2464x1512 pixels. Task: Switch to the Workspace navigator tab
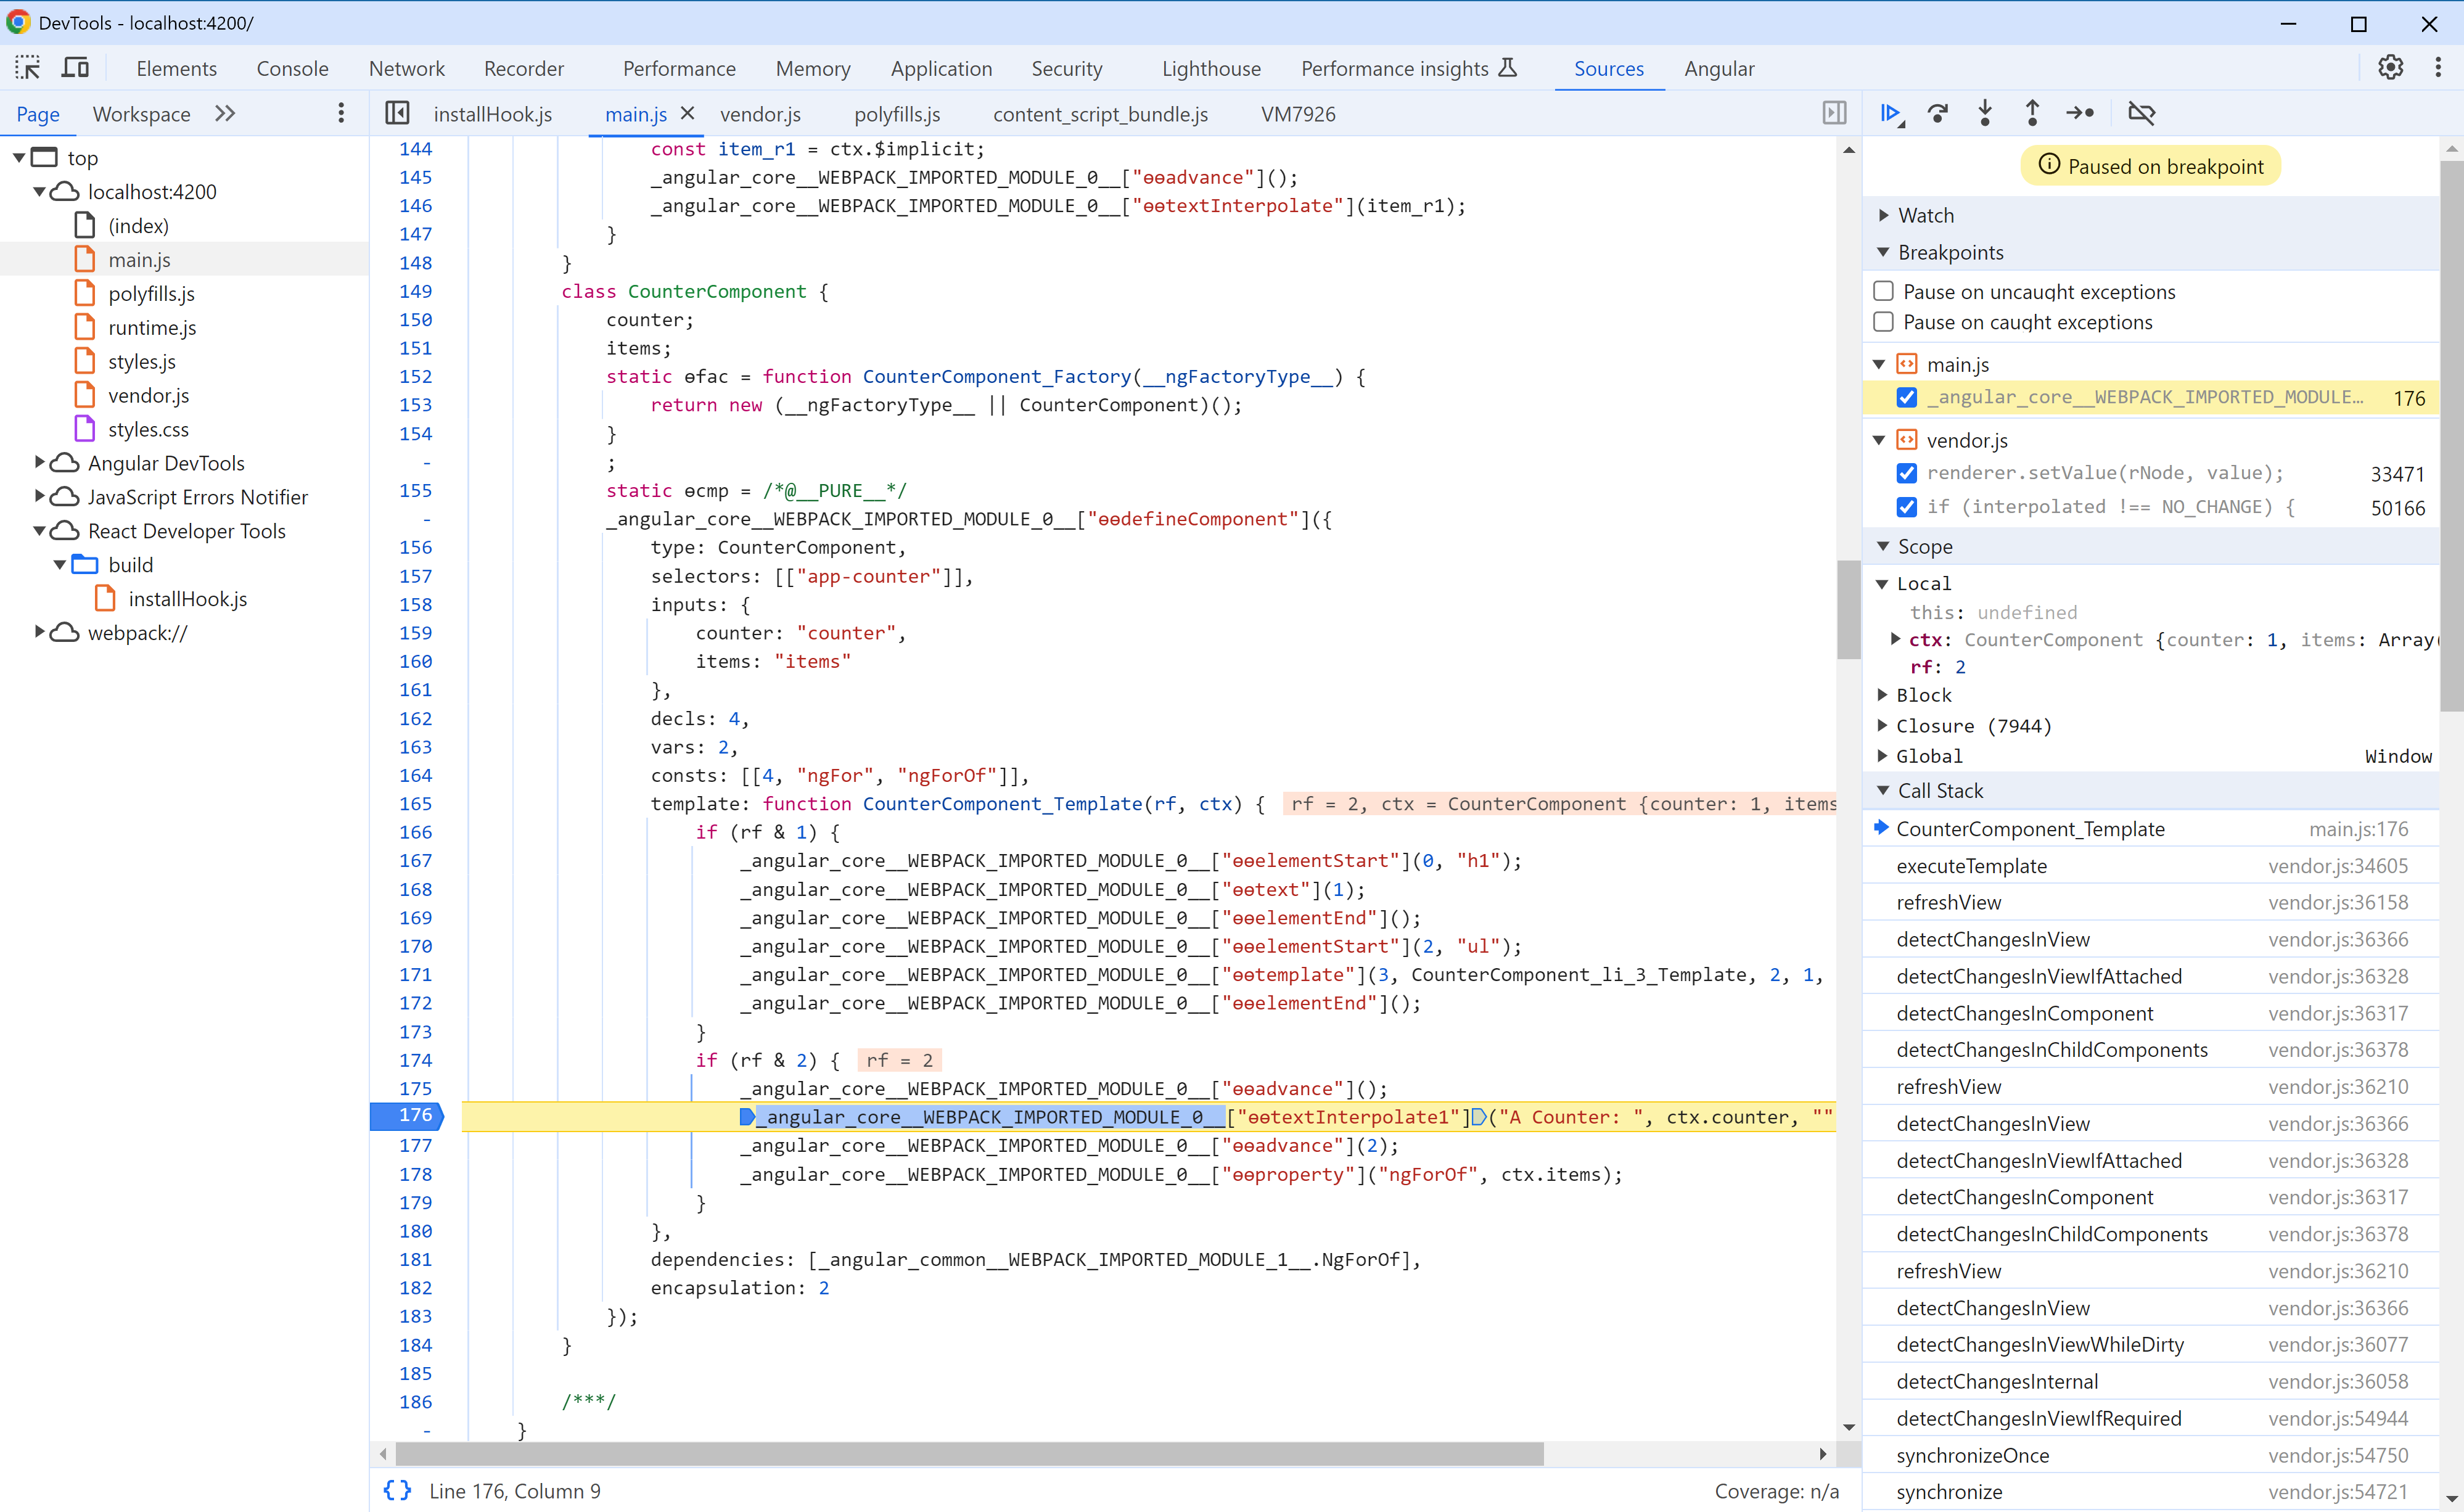(141, 114)
